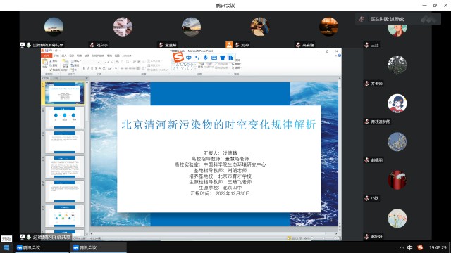451x253 pixels.
Task: Open the taskbar clock showing 19:48:29
Action: pos(438,247)
